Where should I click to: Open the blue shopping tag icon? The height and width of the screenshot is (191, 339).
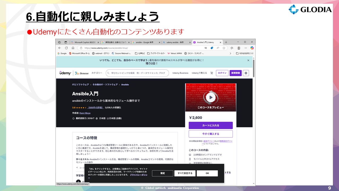pyautogui.click(x=212, y=48)
